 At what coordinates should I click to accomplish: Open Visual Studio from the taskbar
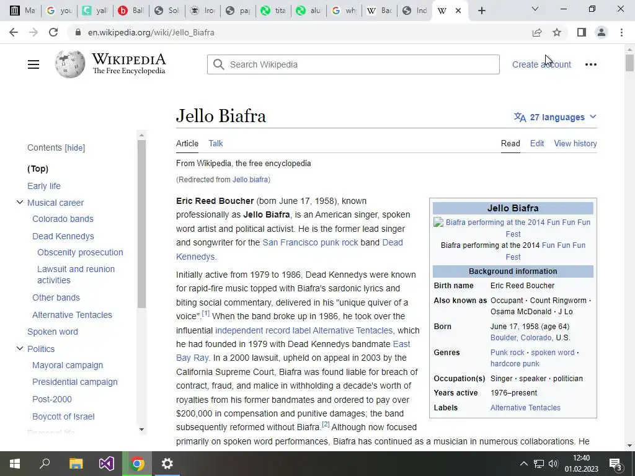(x=107, y=464)
